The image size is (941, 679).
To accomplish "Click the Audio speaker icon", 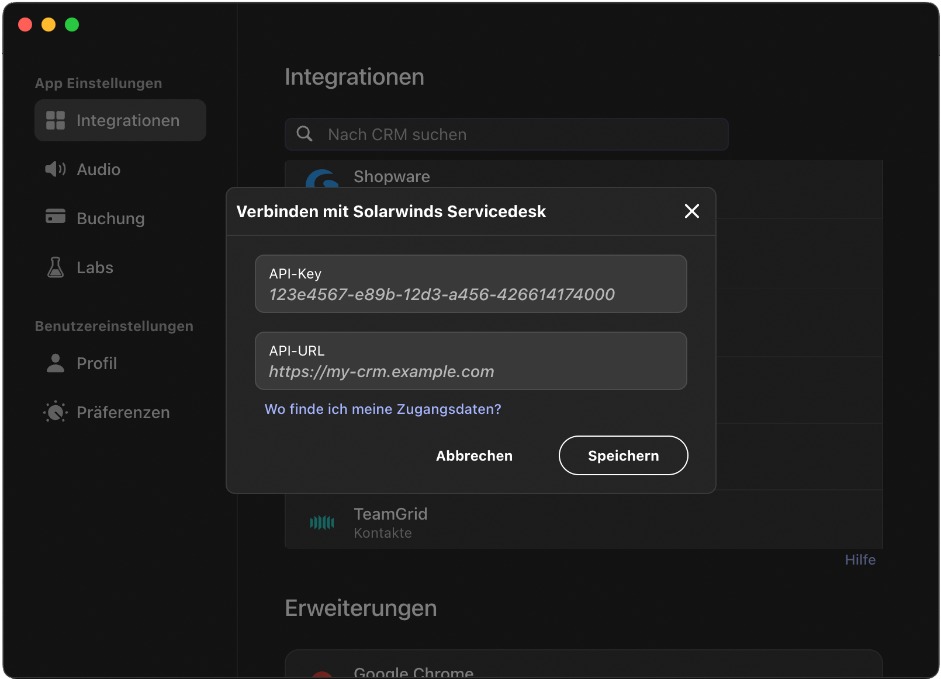I will pos(56,169).
